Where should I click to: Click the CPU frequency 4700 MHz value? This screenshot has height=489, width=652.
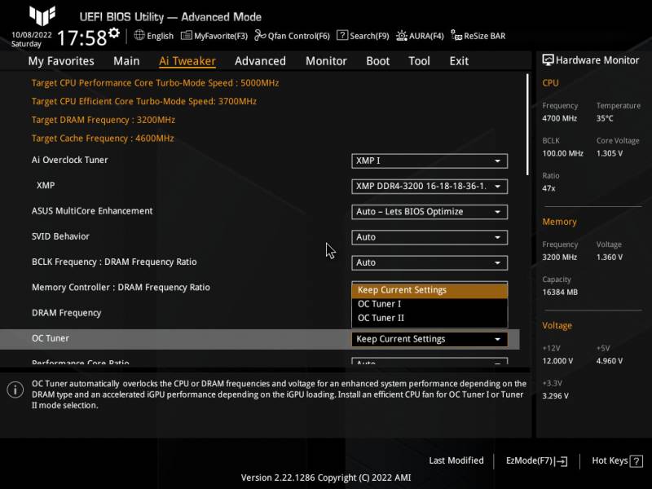click(559, 118)
